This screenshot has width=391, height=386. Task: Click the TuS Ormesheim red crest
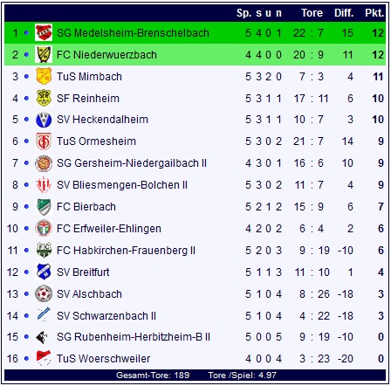(x=44, y=141)
